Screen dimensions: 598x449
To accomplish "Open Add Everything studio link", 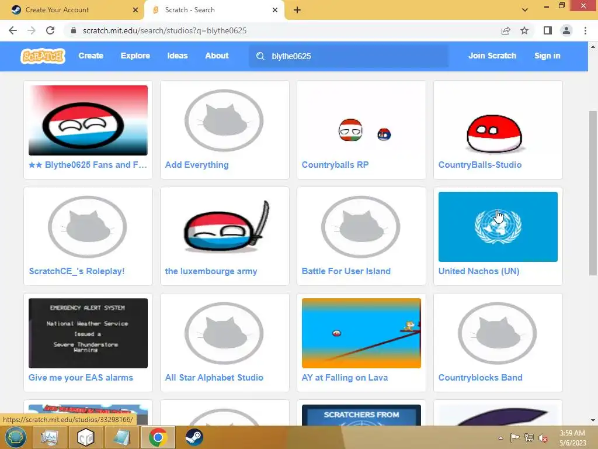I will pyautogui.click(x=197, y=165).
